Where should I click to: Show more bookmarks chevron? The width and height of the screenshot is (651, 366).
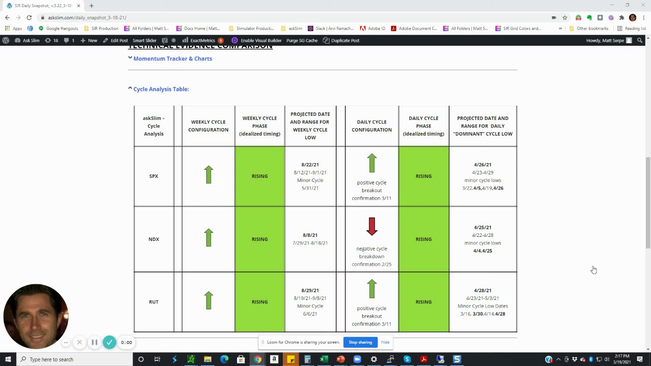[x=560, y=28]
